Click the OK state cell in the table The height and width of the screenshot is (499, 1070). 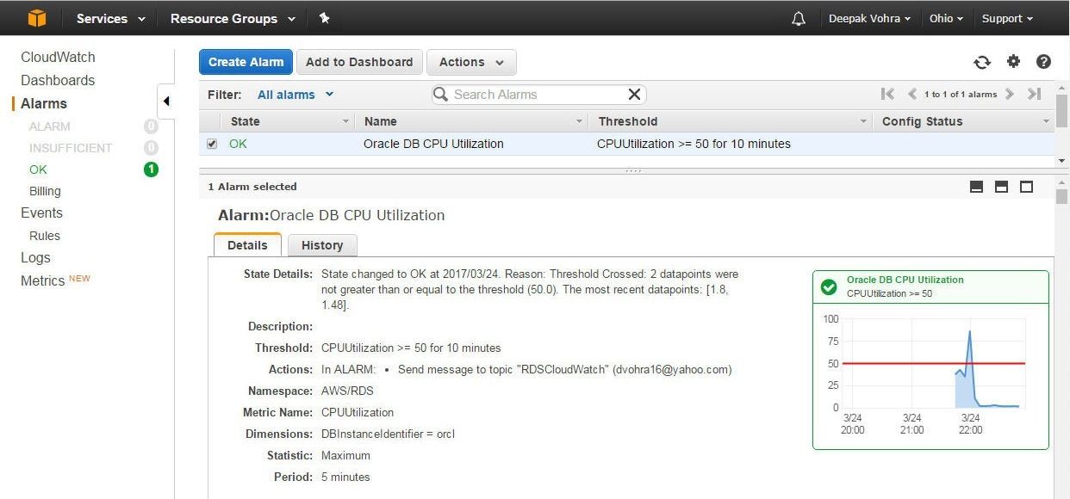point(238,144)
